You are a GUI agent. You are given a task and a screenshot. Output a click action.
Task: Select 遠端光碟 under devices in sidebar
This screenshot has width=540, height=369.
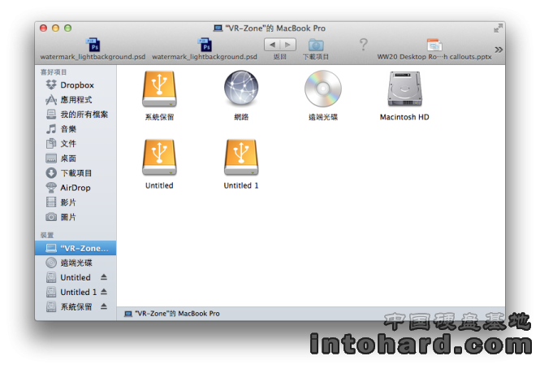[76, 263]
